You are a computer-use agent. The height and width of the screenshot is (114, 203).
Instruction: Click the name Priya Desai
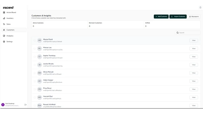(47, 88)
